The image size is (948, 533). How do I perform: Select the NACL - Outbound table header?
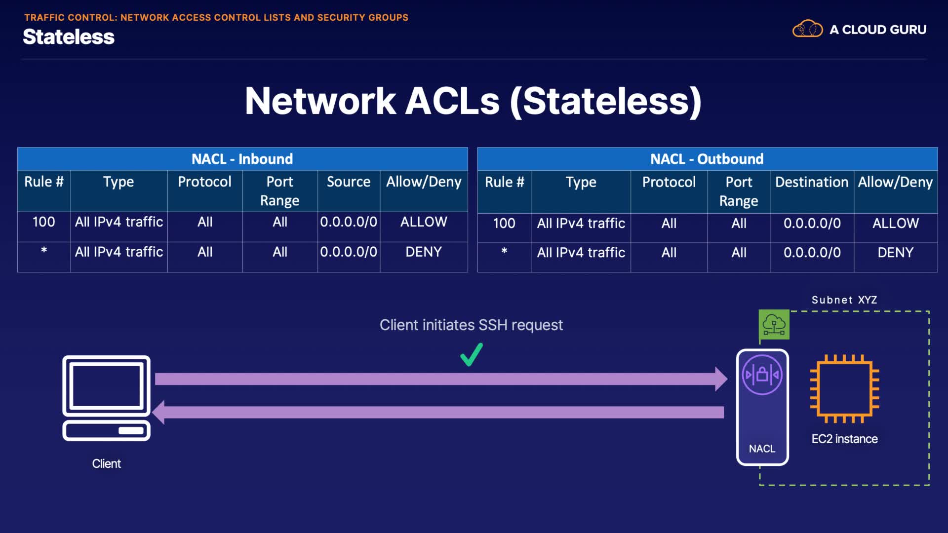point(707,159)
